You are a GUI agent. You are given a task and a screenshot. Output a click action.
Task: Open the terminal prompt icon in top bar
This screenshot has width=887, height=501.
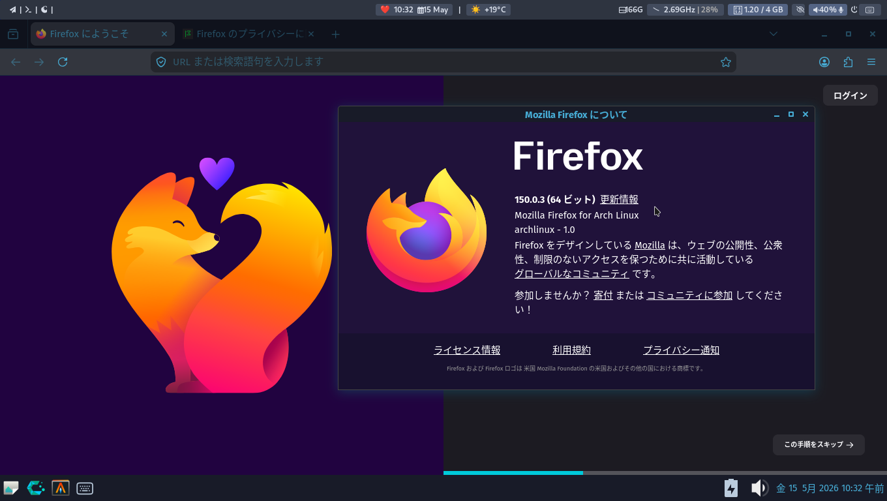(x=28, y=10)
